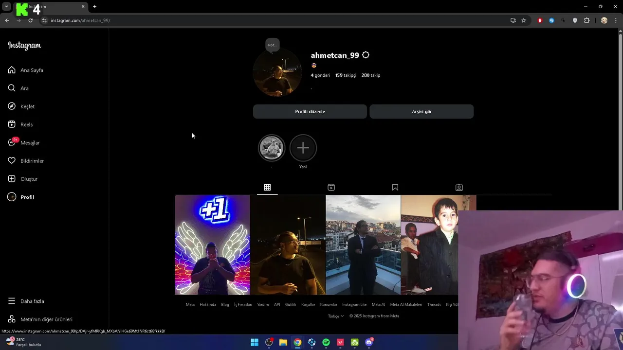Open Ana Sayfa in the Instagram sidebar

25,70
